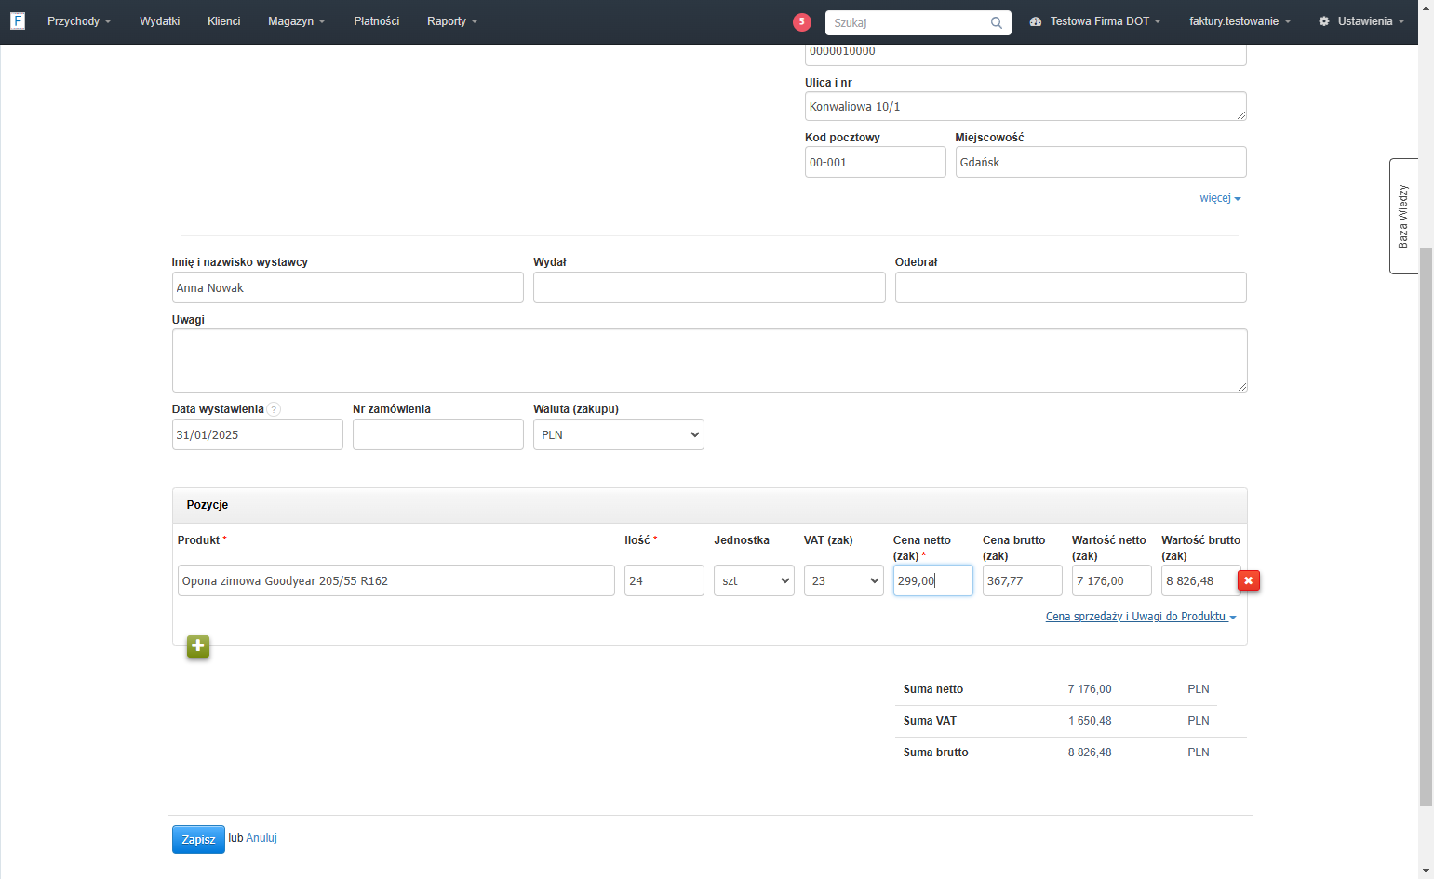Open the notifications badge showing 5

[x=801, y=22]
